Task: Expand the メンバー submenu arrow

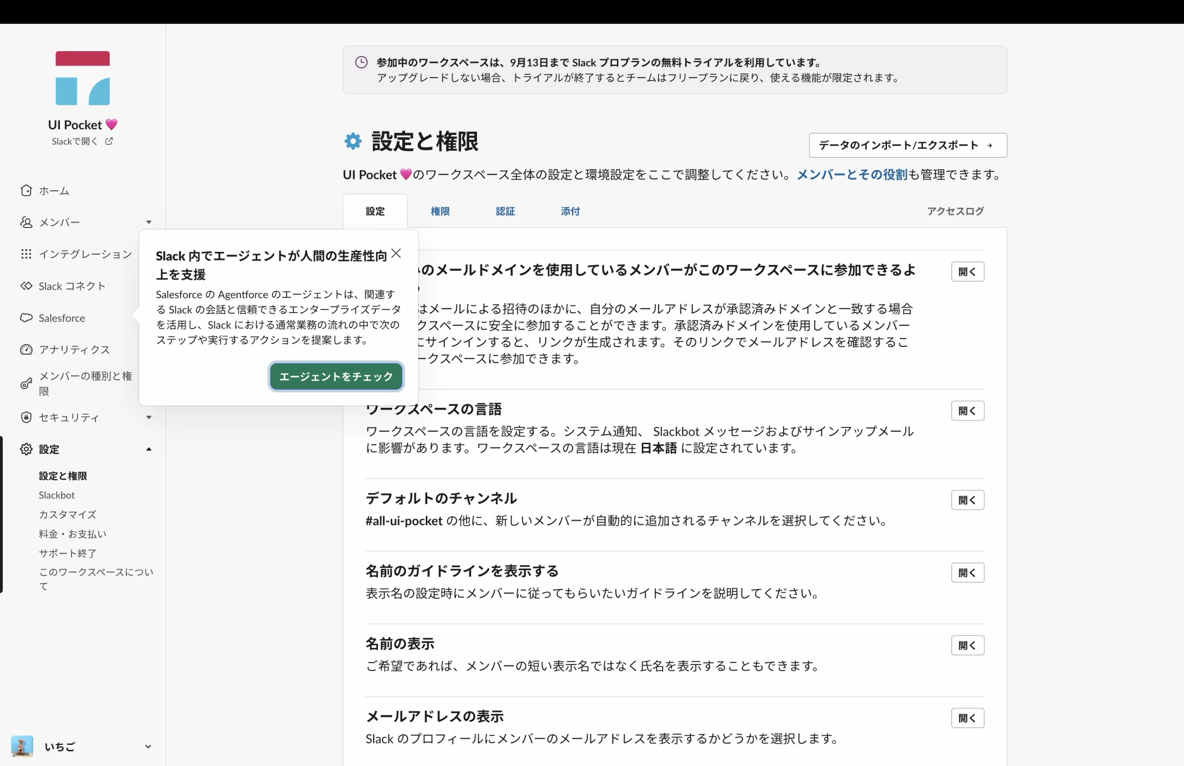Action: point(149,222)
